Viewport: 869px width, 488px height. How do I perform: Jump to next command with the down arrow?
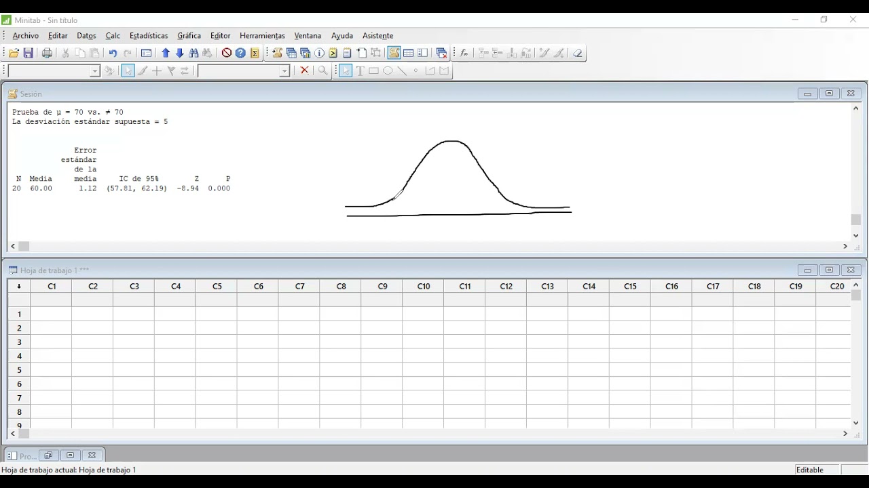pos(180,53)
